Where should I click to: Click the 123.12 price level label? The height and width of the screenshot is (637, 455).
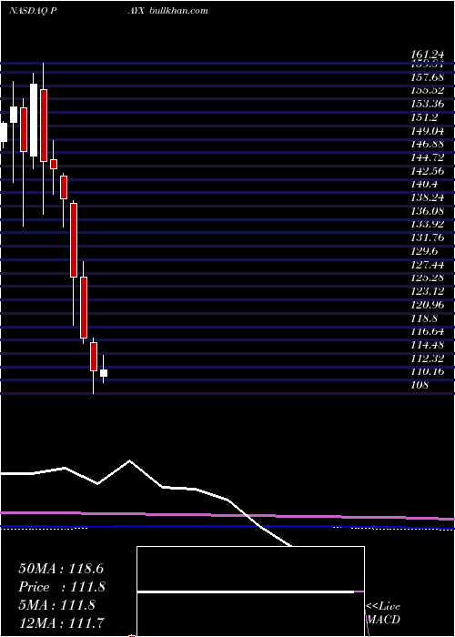point(427,291)
